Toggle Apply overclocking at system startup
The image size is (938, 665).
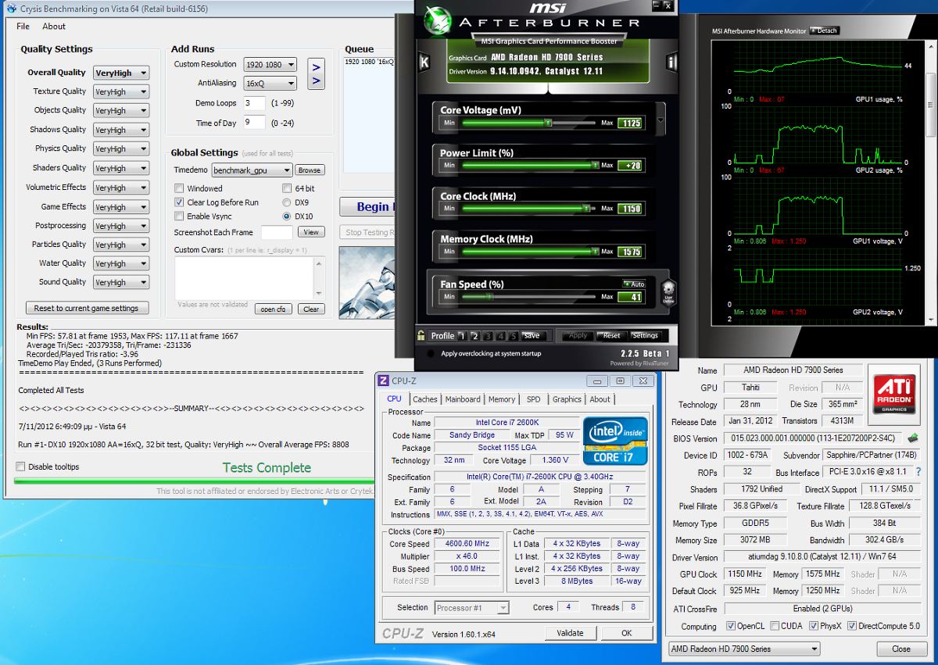coord(431,353)
